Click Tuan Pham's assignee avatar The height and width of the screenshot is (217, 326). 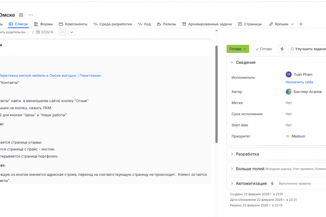coord(289,75)
